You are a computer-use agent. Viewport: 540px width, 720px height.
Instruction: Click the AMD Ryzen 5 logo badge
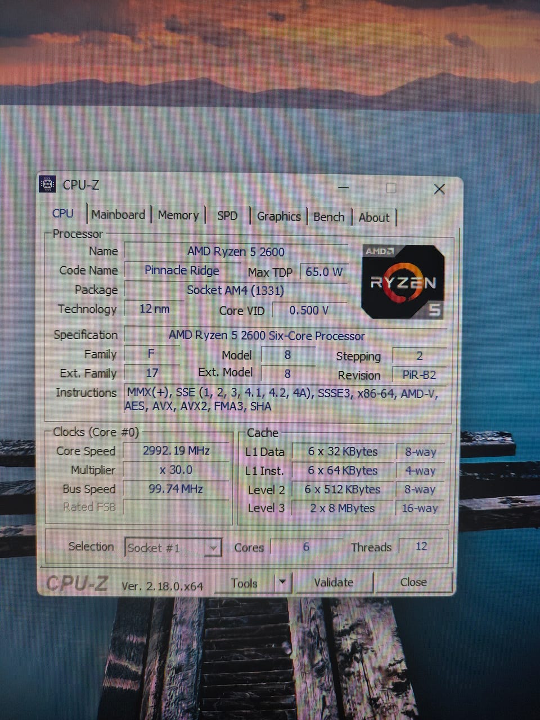[403, 282]
